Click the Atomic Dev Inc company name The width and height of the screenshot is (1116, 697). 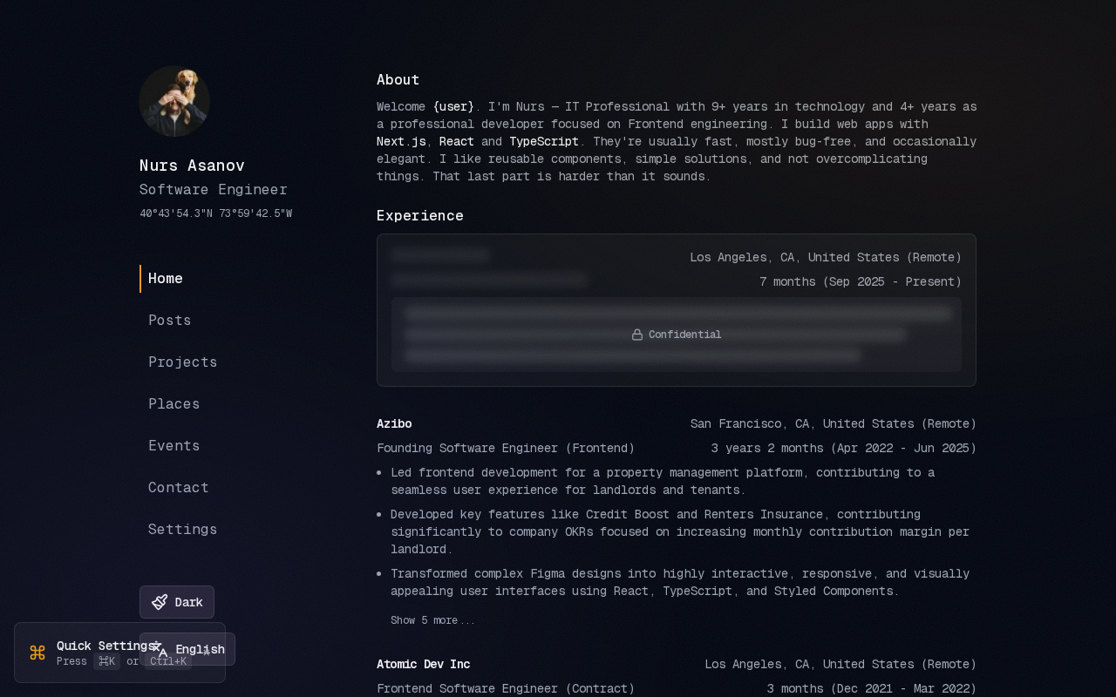[424, 664]
